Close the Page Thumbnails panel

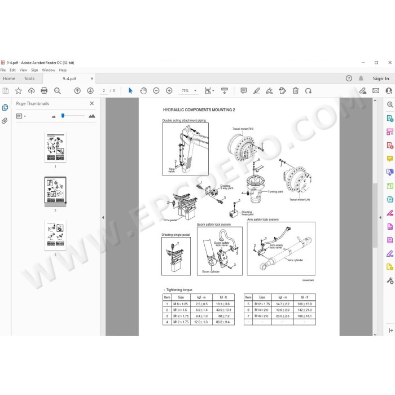(x=91, y=103)
